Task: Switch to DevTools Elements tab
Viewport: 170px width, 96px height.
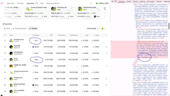Action: [121, 1]
